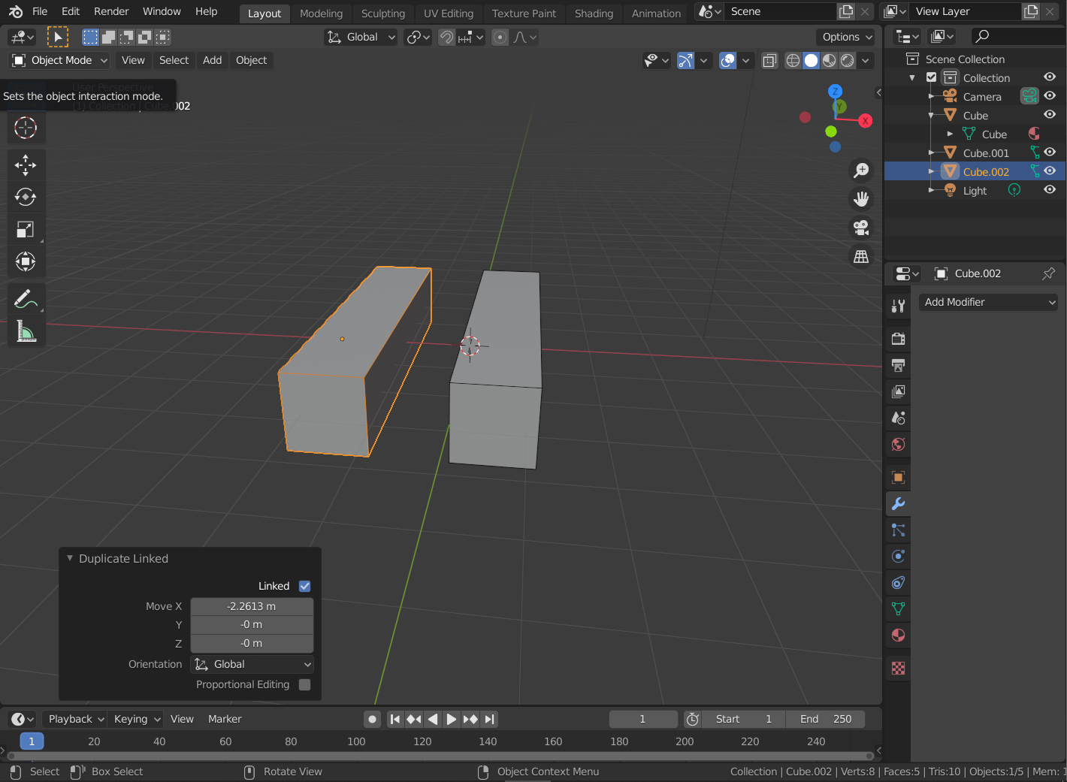
Task: Open Texture properties tab
Action: point(898,668)
